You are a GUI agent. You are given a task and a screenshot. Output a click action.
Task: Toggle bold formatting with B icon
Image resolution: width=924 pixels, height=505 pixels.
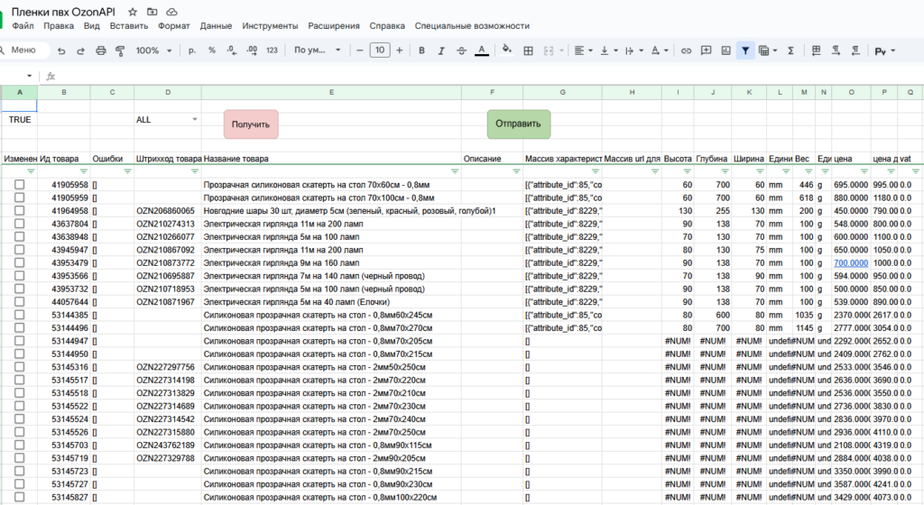(x=421, y=50)
